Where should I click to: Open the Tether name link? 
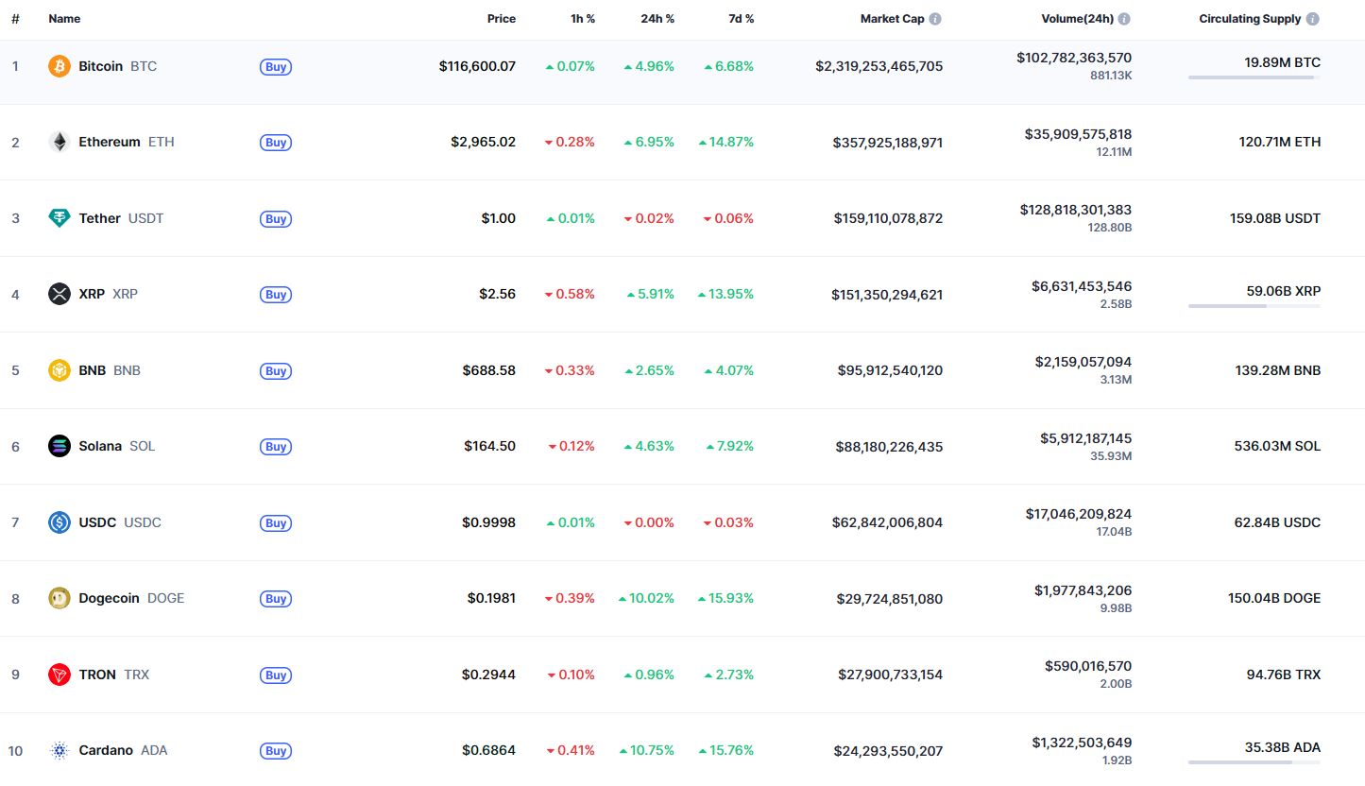[x=100, y=218]
